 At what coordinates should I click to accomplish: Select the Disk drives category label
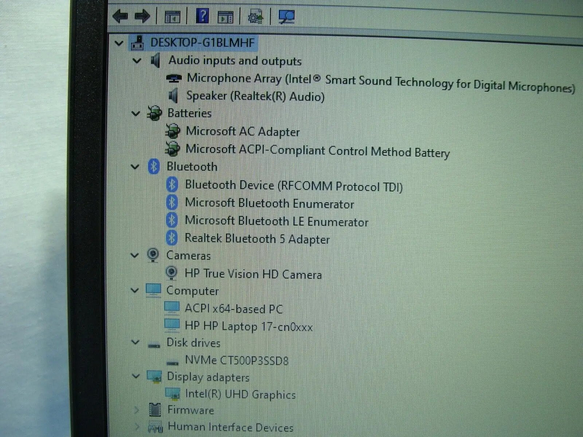[x=193, y=343]
